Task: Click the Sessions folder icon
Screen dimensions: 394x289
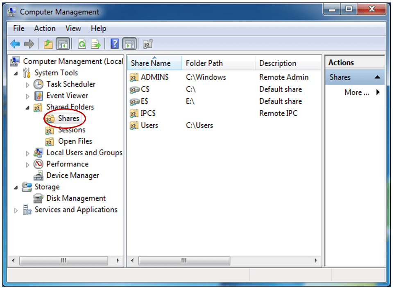Action: tap(50, 130)
